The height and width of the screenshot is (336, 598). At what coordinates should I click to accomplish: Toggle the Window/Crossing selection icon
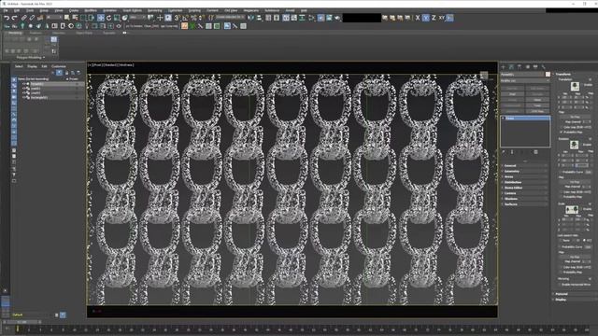click(x=92, y=18)
